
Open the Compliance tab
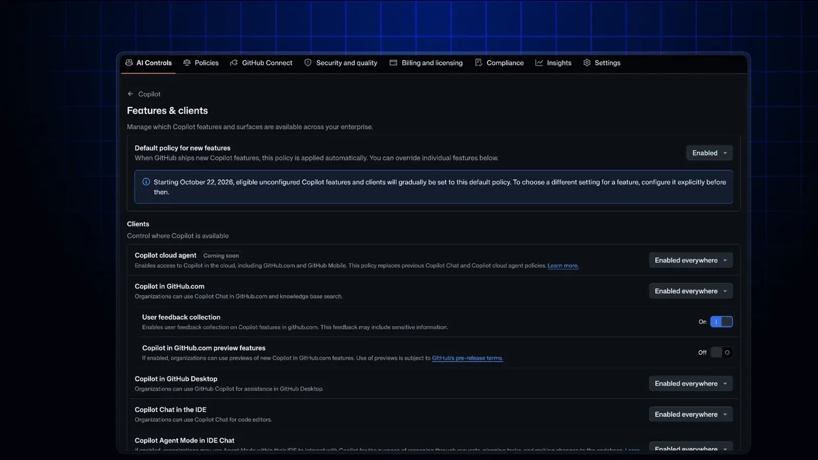[x=499, y=63]
